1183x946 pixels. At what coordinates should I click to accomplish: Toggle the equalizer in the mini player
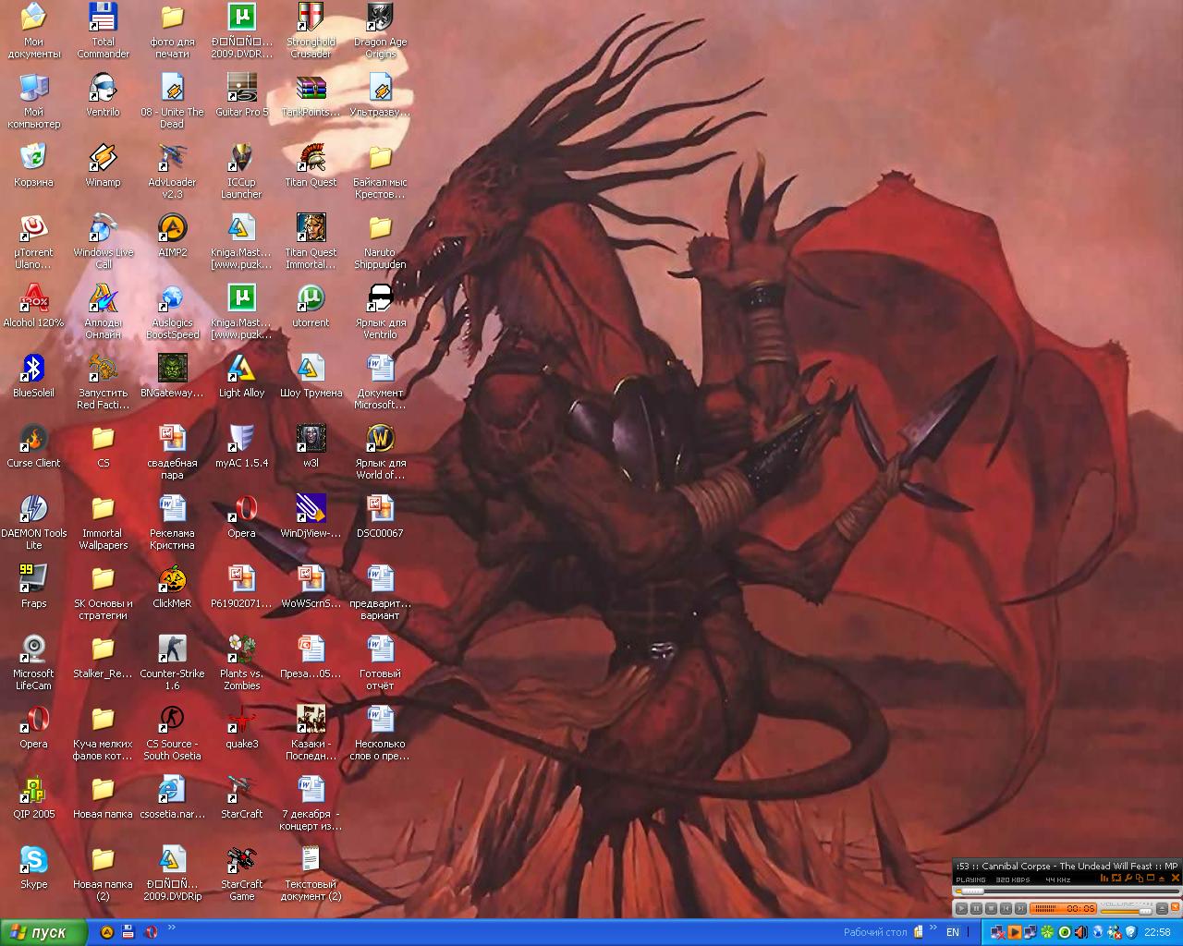pyautogui.click(x=1104, y=878)
